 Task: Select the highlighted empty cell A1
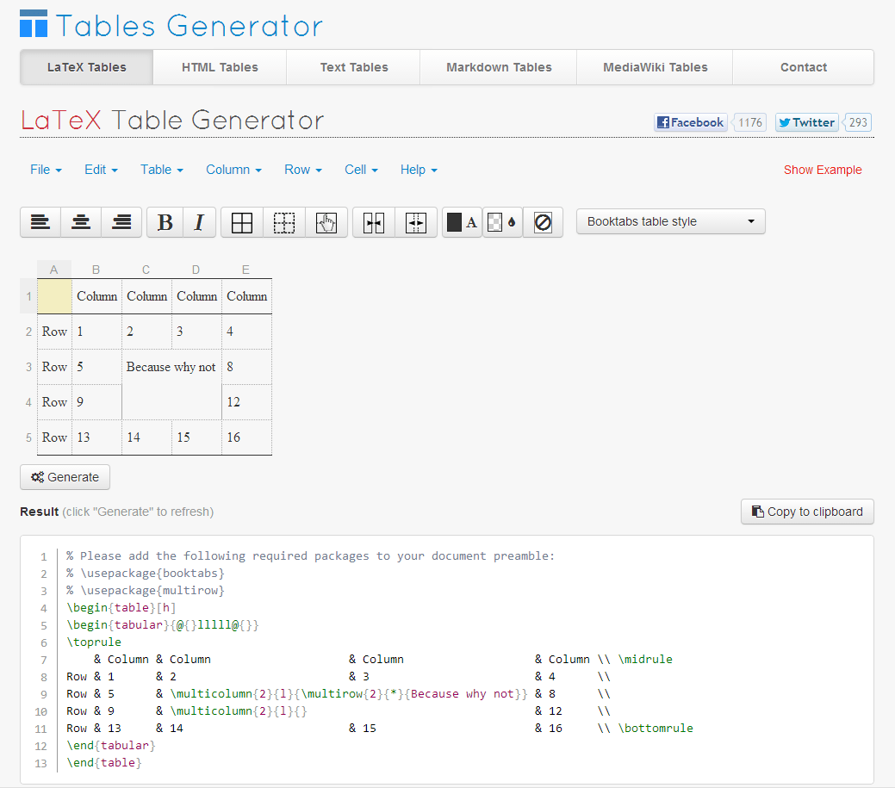55,296
